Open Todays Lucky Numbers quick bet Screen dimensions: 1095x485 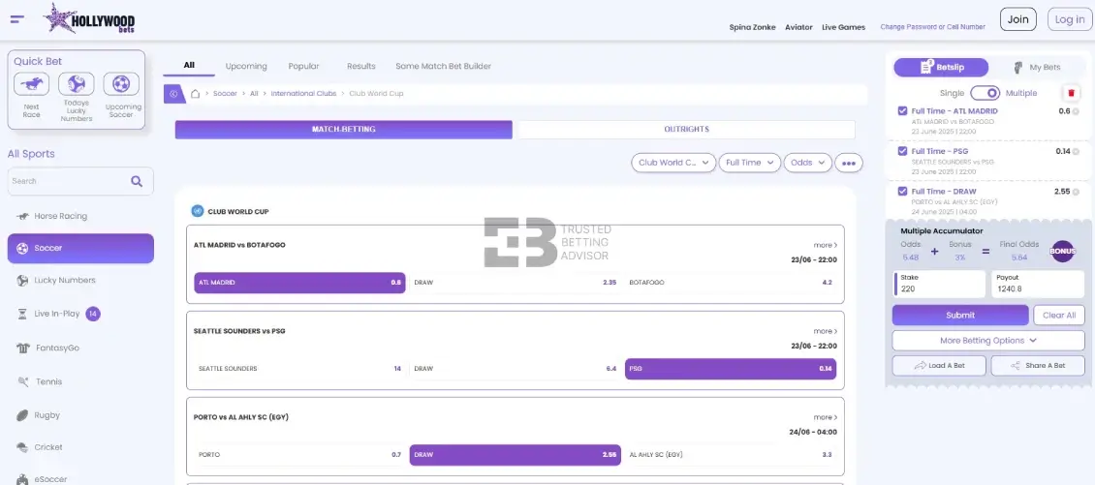point(77,84)
